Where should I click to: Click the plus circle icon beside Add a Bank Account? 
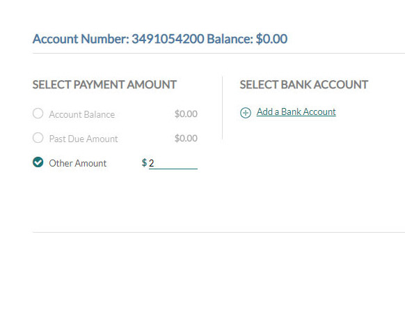[246, 113]
